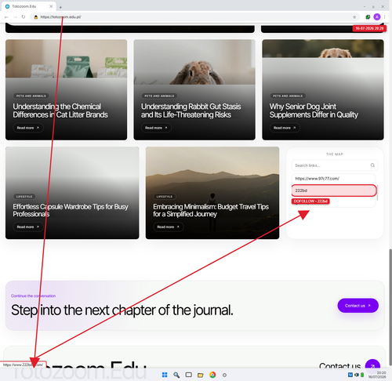
Task: Click the address bar URL
Action: tap(60, 17)
